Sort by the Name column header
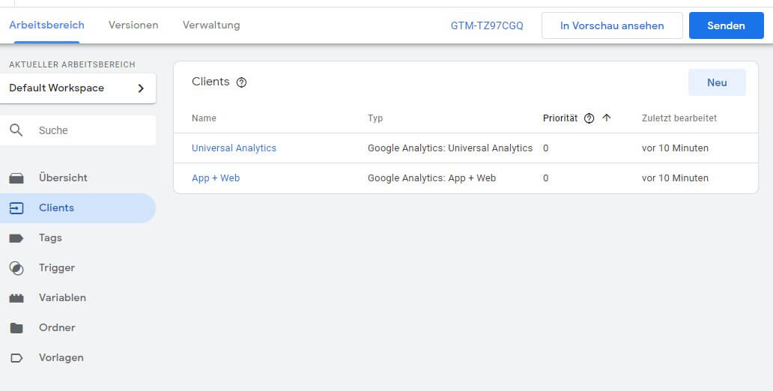 click(x=204, y=118)
